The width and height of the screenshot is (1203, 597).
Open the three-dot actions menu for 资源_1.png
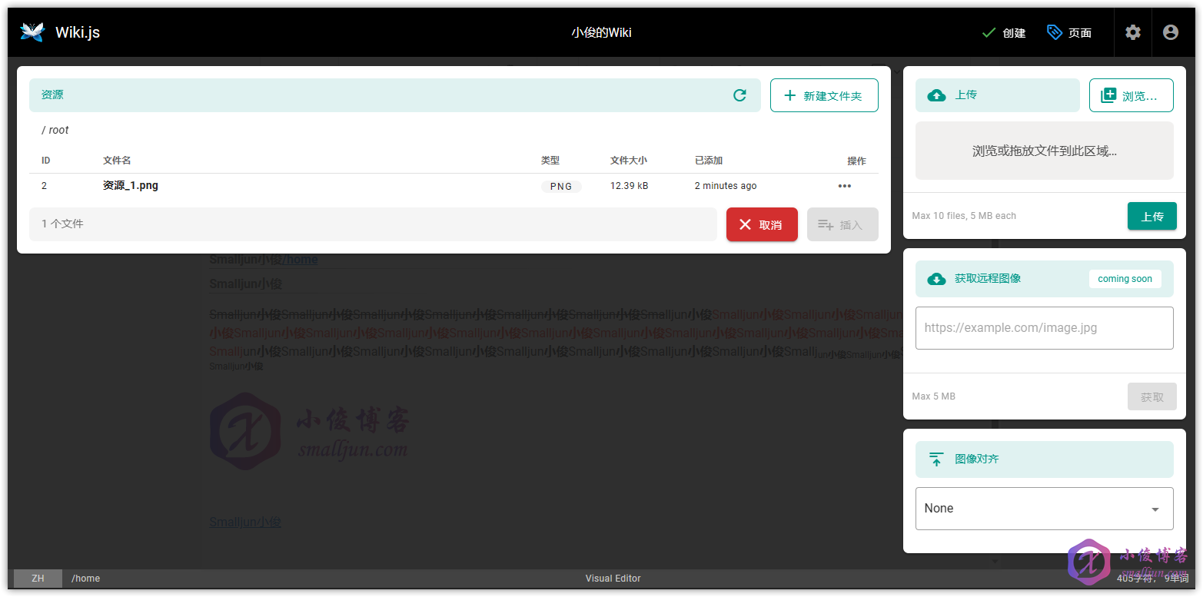point(845,186)
